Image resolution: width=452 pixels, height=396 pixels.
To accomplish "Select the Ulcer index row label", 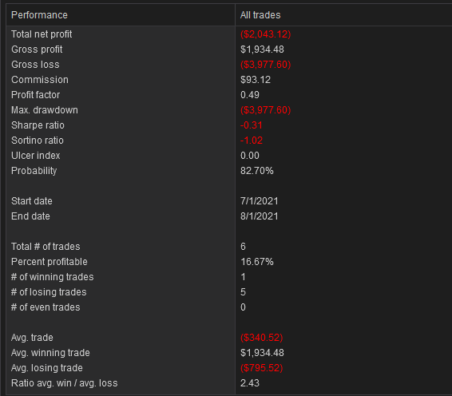I will [35, 156].
